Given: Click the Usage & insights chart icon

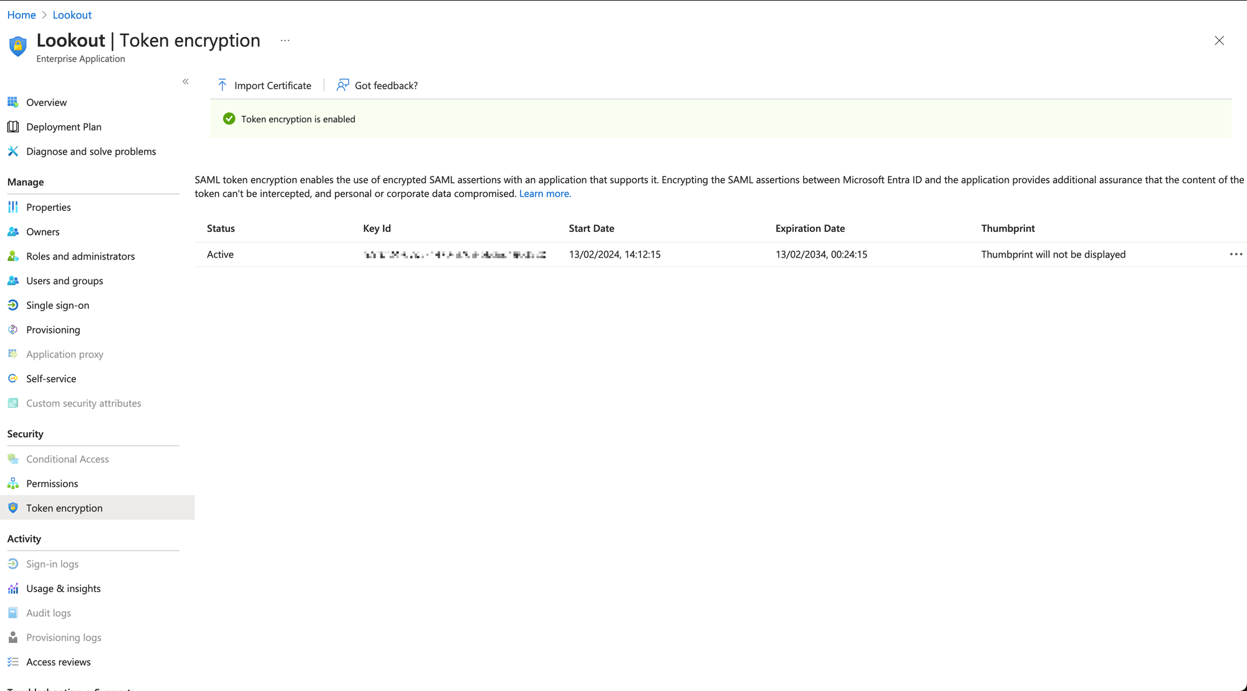Looking at the screenshot, I should coord(13,588).
